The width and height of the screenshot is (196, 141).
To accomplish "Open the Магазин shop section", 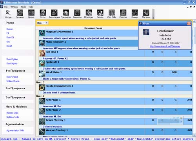I will (x=146, y=14).
